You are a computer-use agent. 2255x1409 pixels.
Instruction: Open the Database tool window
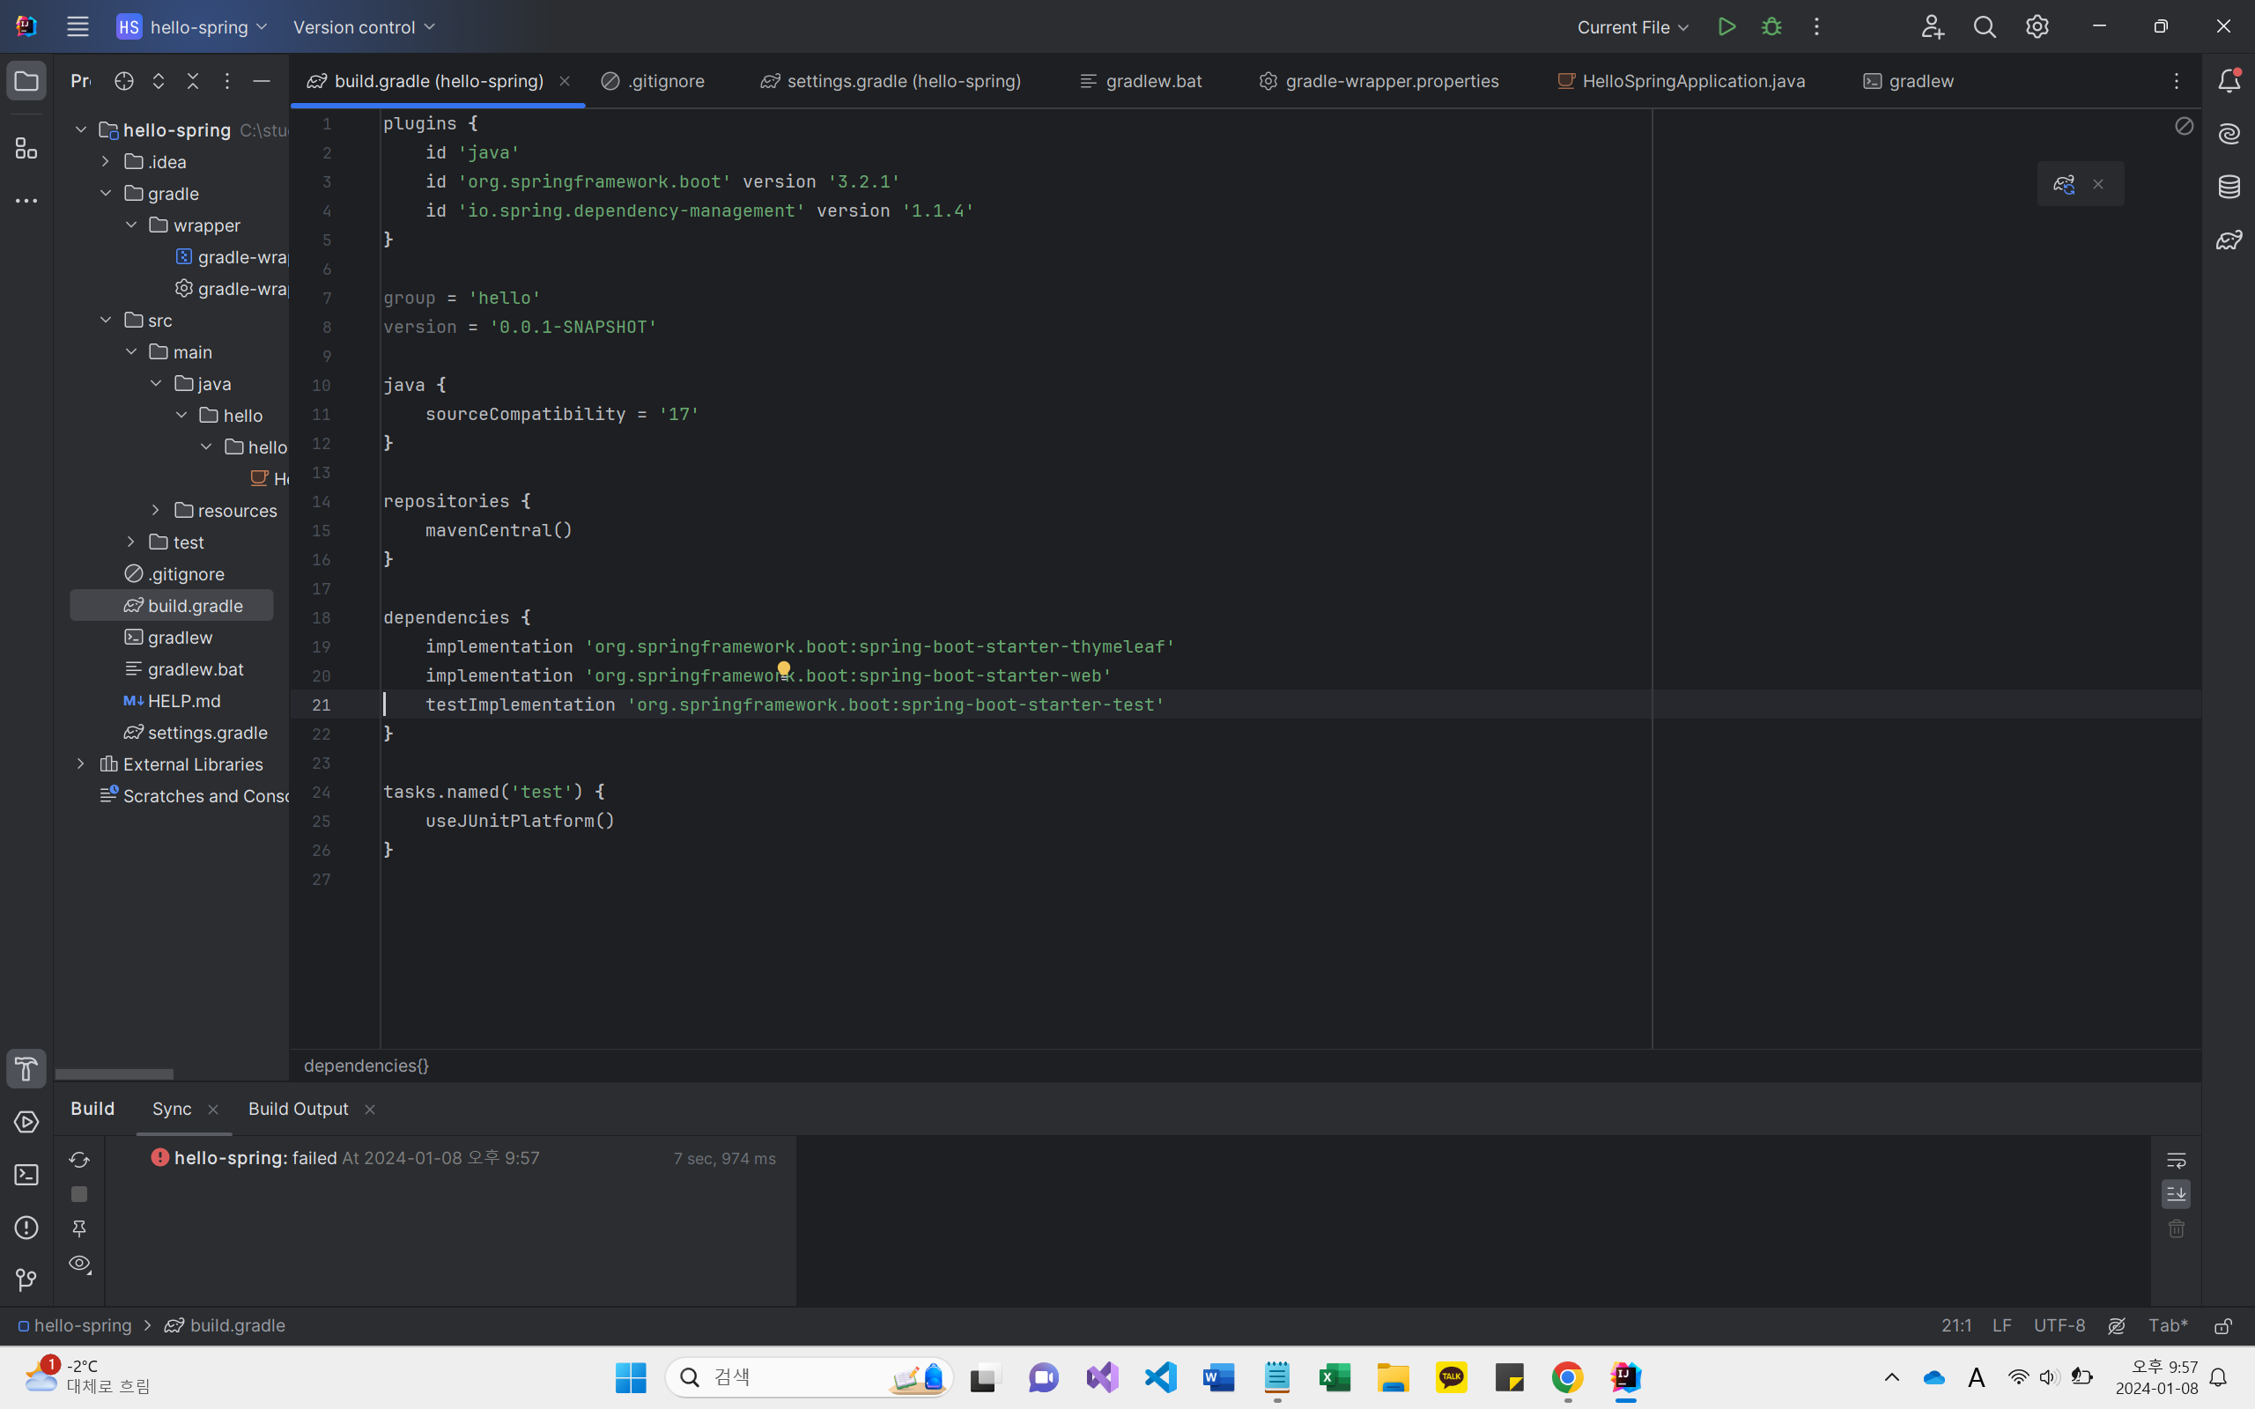point(2229,187)
